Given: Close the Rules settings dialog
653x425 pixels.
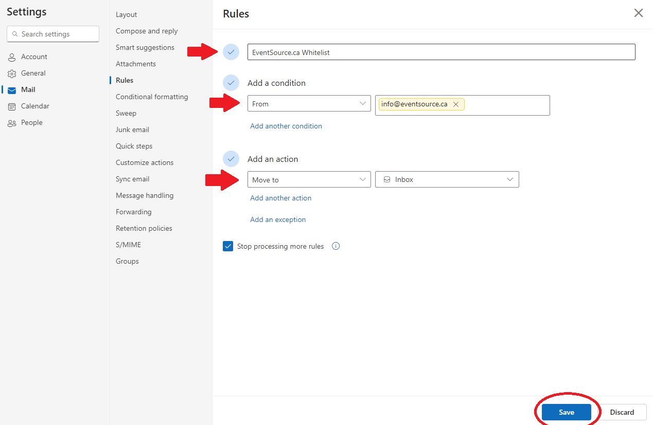Looking at the screenshot, I should coord(639,13).
